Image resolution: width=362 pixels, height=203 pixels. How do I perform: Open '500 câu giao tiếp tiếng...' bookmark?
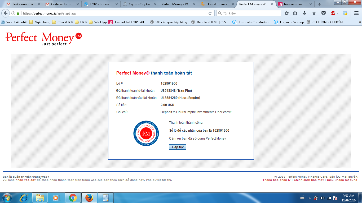[170, 22]
